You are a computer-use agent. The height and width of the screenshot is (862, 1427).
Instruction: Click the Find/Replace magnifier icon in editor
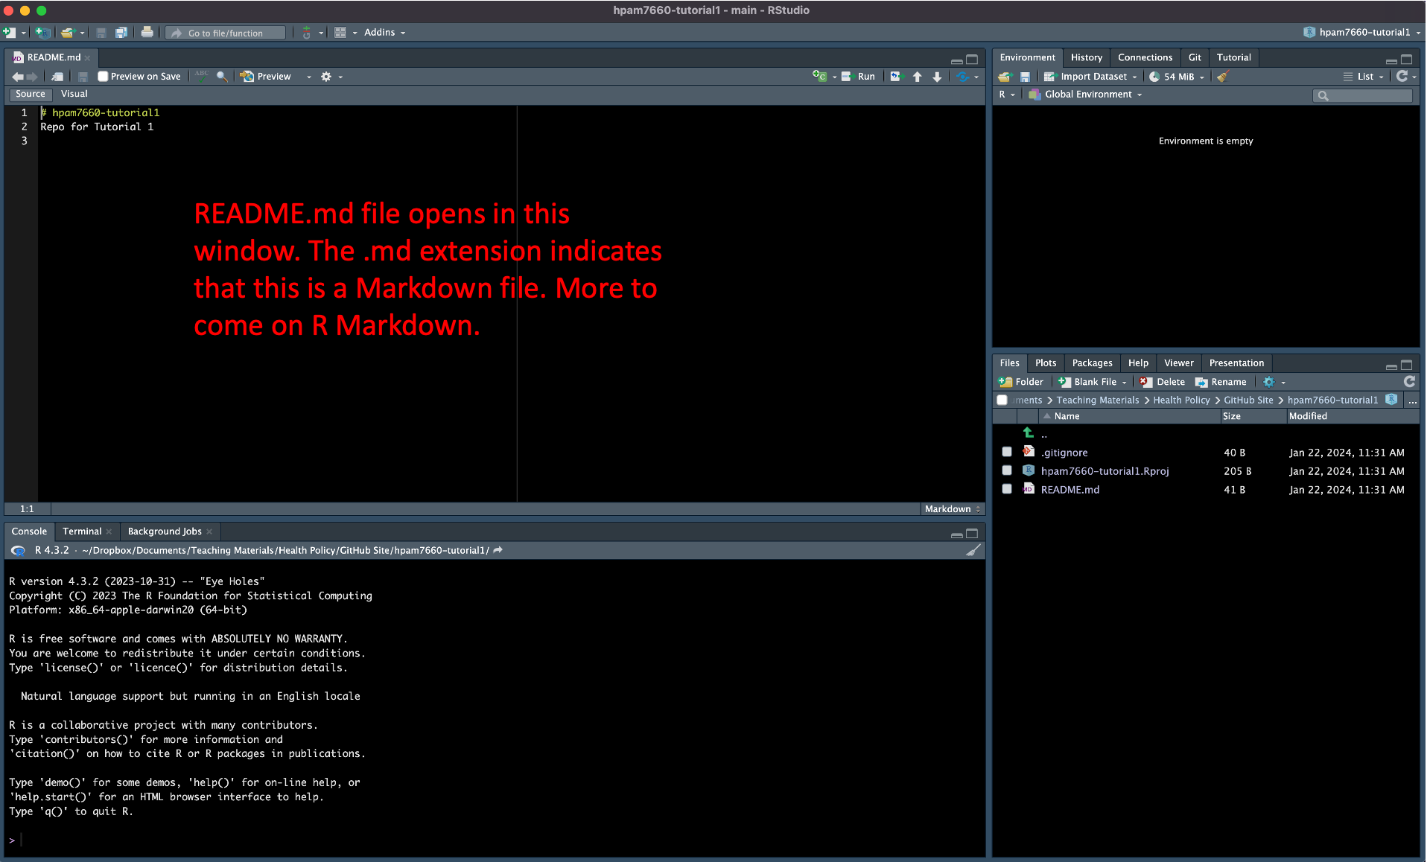click(222, 77)
